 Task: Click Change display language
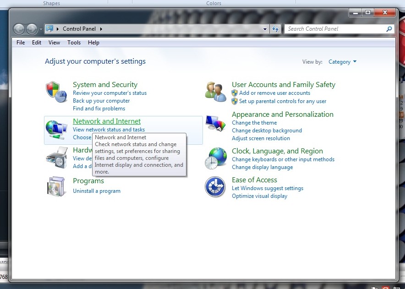(263, 167)
